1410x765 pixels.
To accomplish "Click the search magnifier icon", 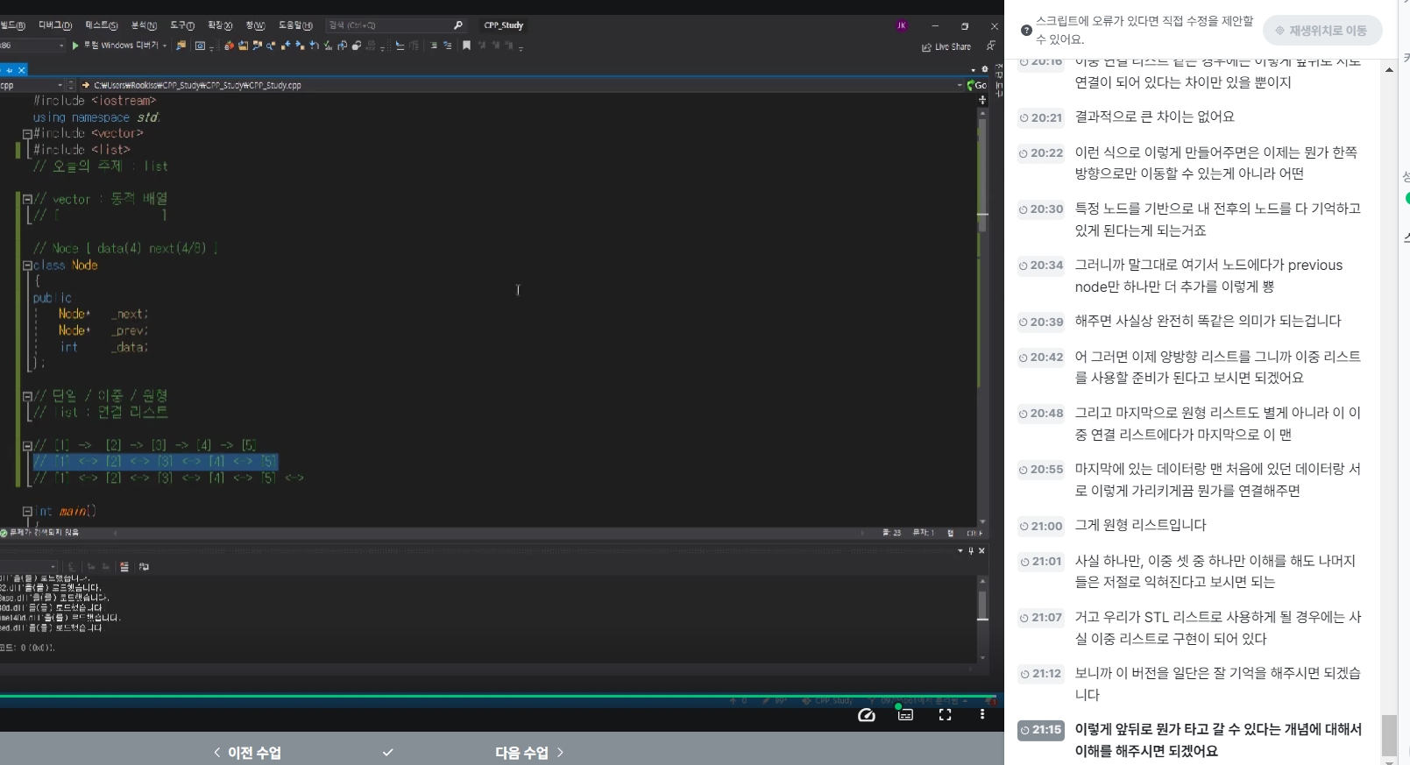I will click(457, 25).
